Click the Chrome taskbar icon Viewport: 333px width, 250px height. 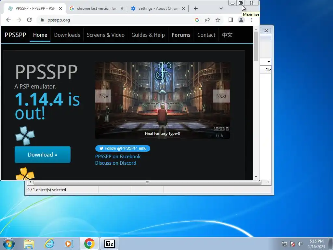89,243
